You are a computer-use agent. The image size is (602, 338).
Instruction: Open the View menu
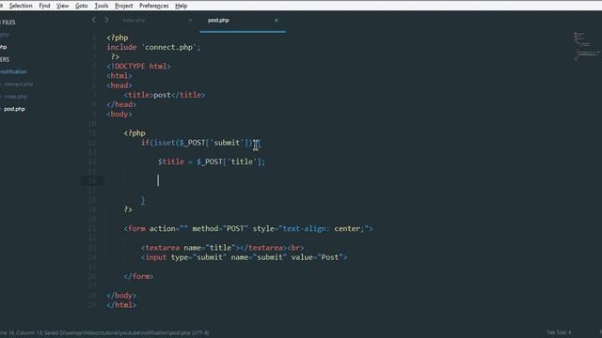[x=63, y=6]
